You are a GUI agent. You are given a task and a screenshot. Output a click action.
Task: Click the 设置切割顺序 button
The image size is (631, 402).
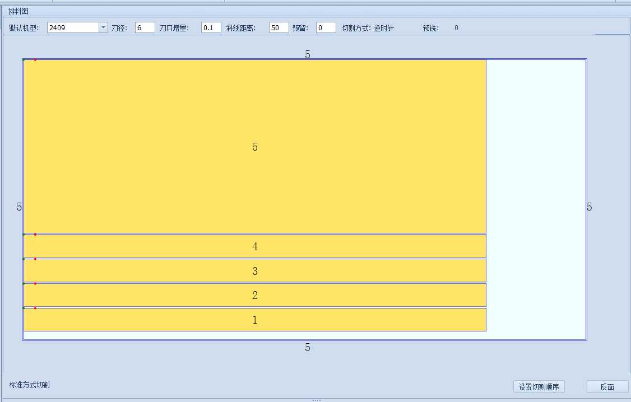point(539,387)
